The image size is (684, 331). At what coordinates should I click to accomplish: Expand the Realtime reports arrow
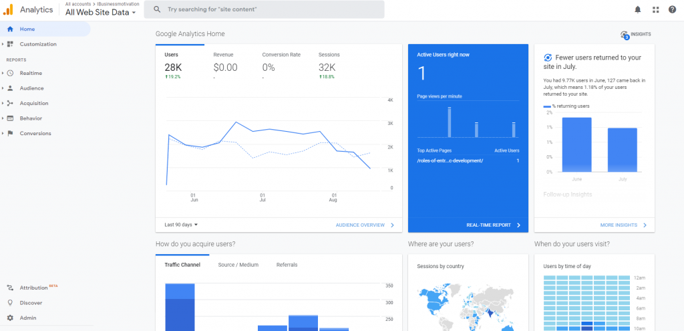tap(3, 74)
